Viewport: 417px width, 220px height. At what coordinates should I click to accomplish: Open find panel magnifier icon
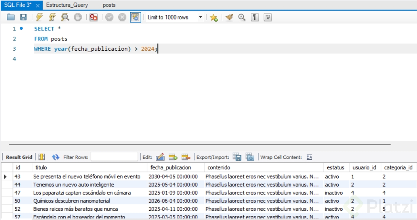pyautogui.click(x=242, y=17)
